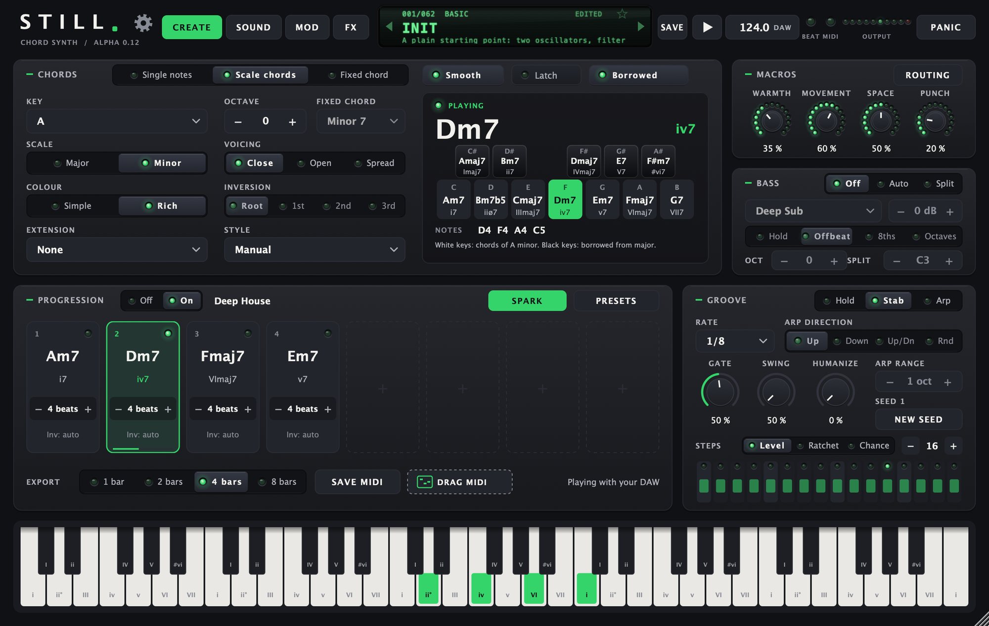Enable the Latch toggle
The image size is (989, 626).
(546, 75)
